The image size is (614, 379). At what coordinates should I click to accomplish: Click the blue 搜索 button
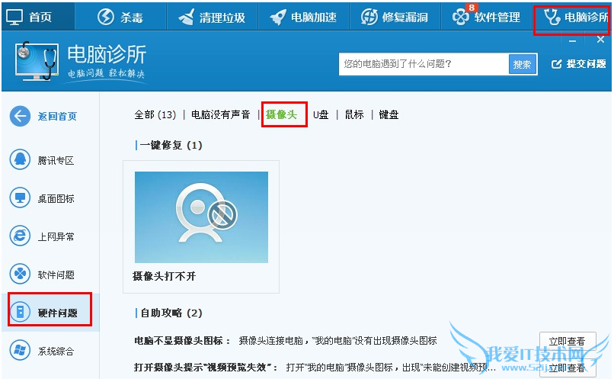(x=522, y=64)
